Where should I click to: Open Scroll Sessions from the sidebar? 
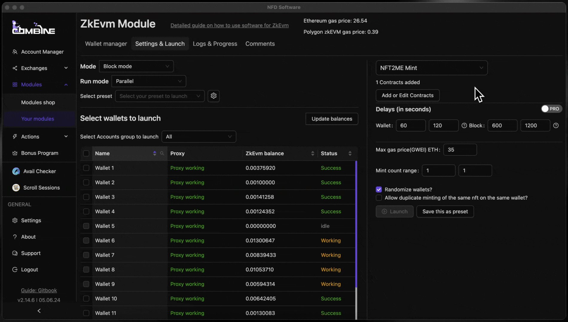[41, 188]
